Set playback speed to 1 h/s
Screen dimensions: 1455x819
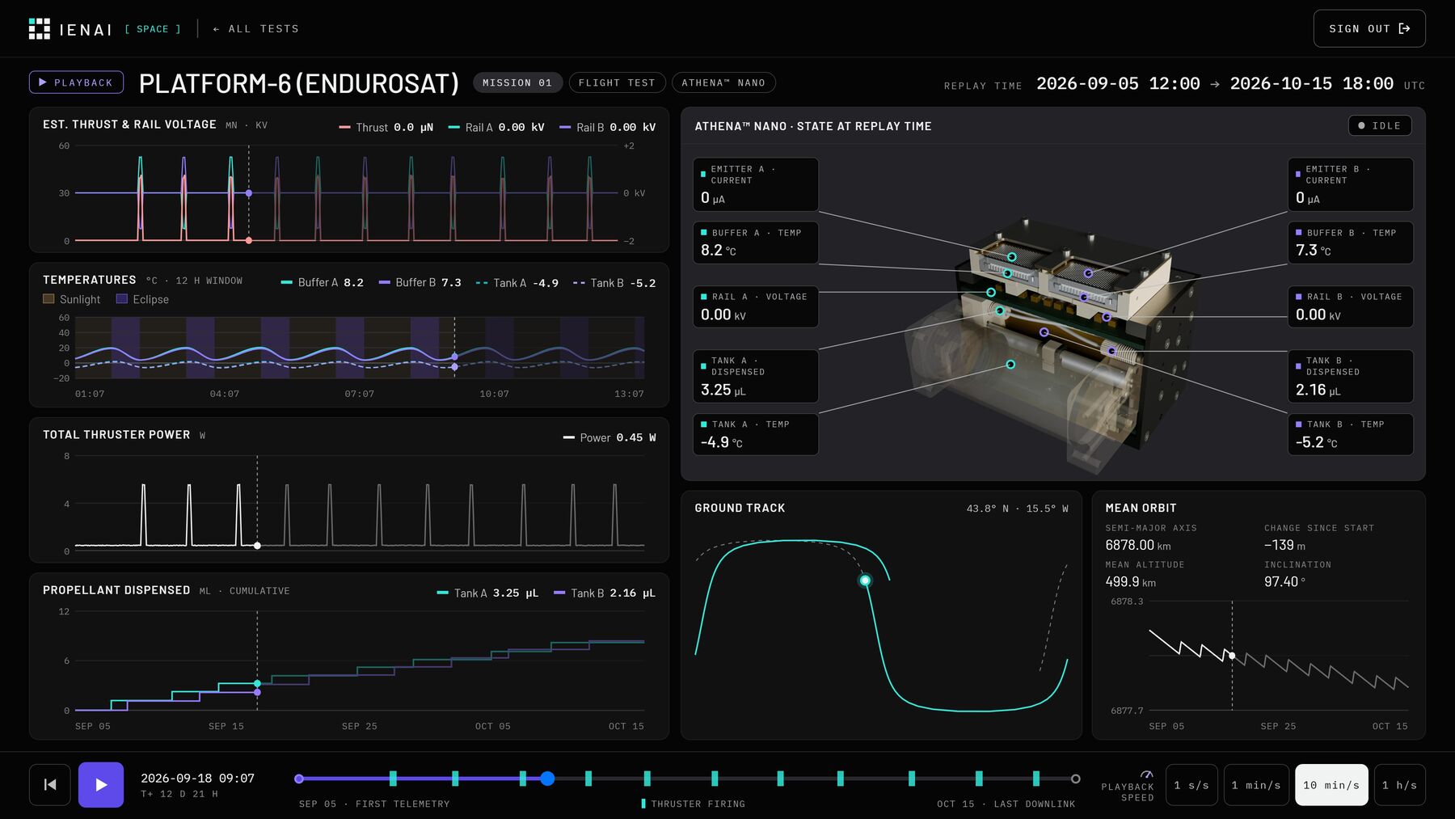click(1399, 785)
